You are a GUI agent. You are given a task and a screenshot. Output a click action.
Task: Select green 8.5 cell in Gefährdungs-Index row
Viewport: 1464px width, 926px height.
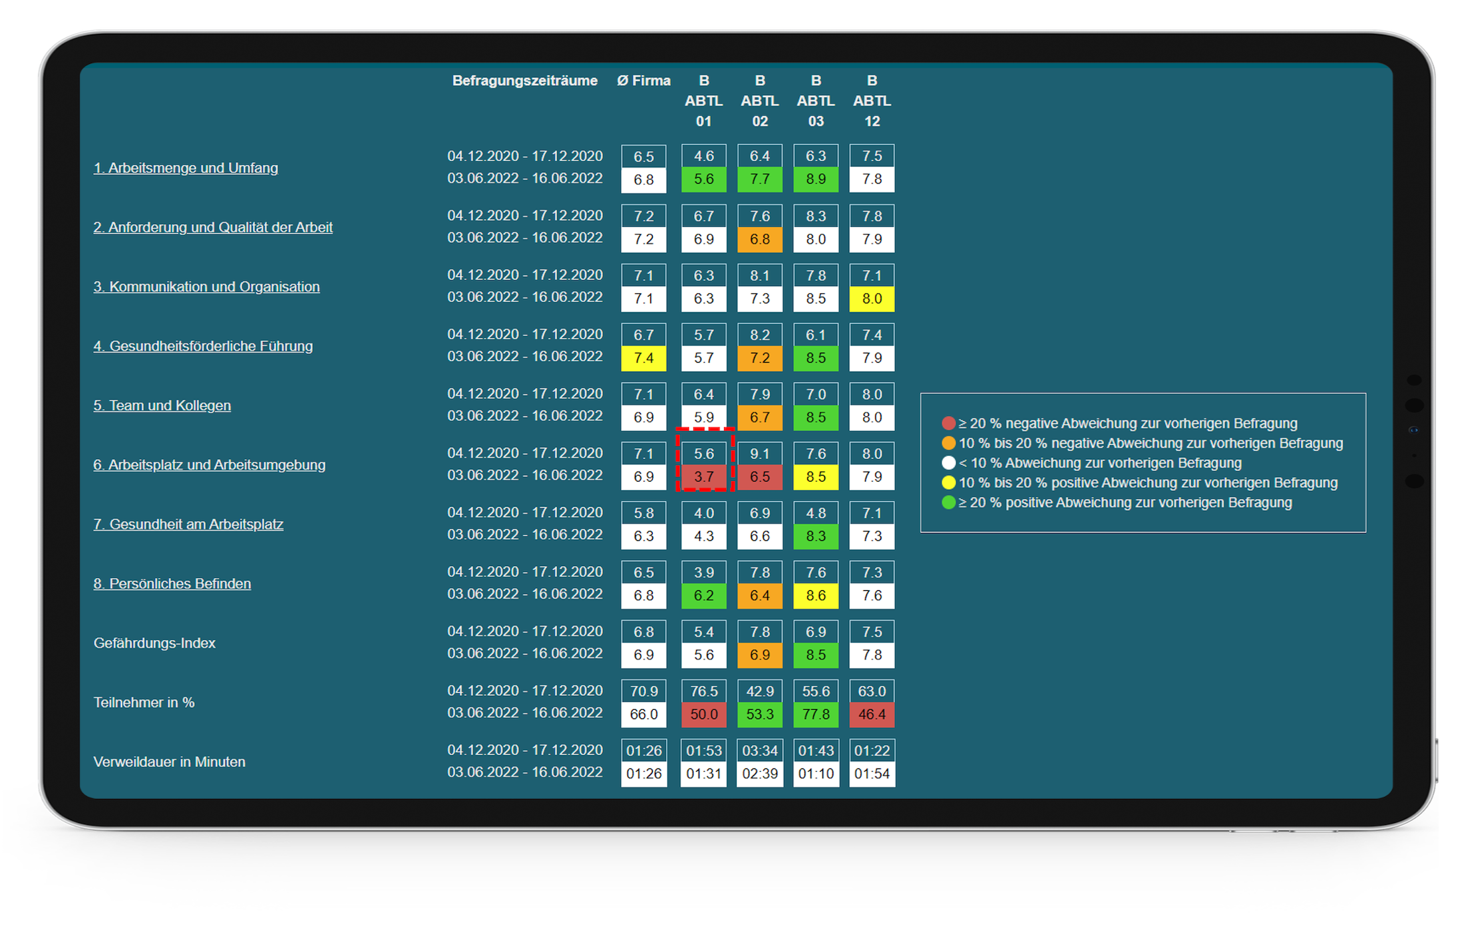click(816, 655)
